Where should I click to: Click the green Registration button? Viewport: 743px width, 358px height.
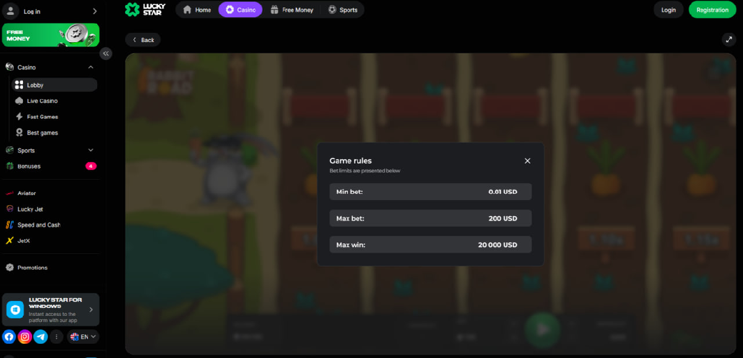click(712, 10)
